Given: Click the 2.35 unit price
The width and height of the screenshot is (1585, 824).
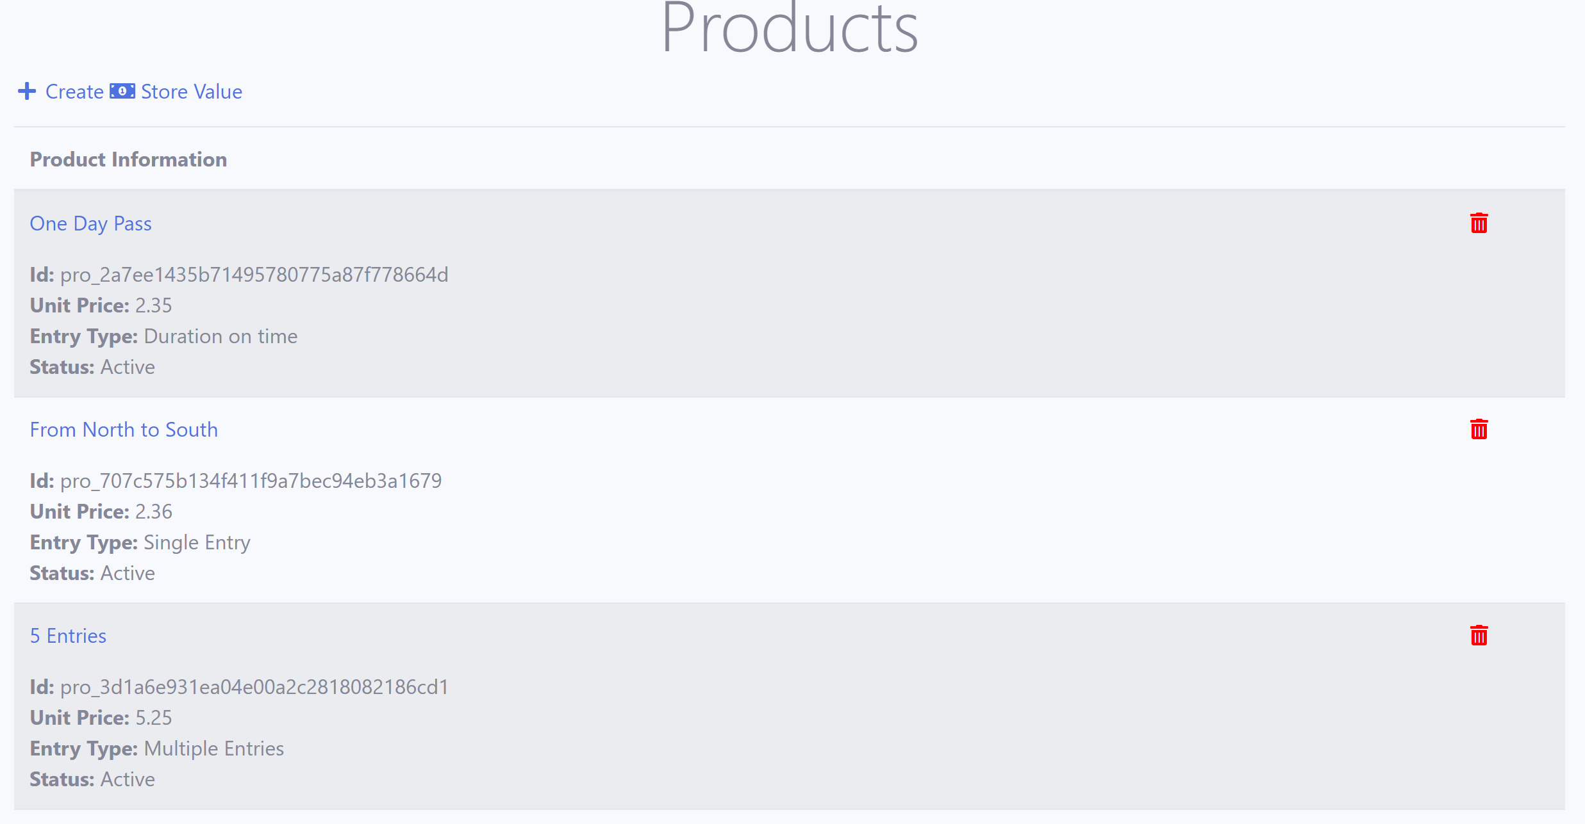Looking at the screenshot, I should [x=153, y=305].
